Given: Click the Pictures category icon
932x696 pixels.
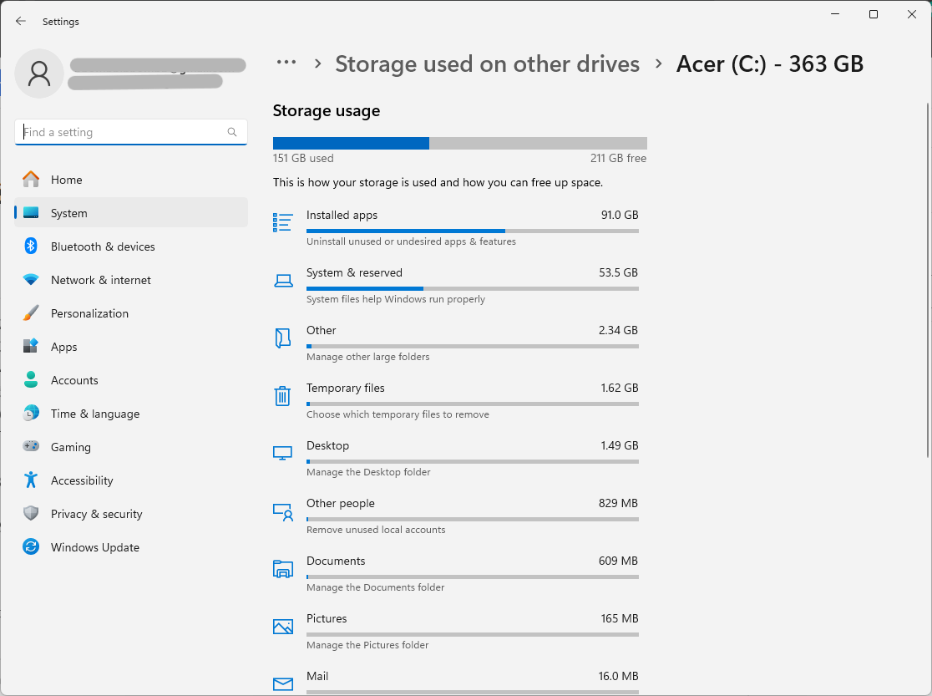Looking at the screenshot, I should coord(283,627).
